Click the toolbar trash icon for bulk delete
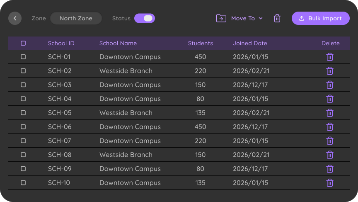Screen dimensions: 358x202 click(277, 18)
